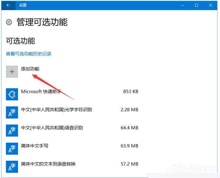Click the 2.28 MB size value
Image resolution: width=220 pixels, height=178 pixels.
pyautogui.click(x=129, y=110)
